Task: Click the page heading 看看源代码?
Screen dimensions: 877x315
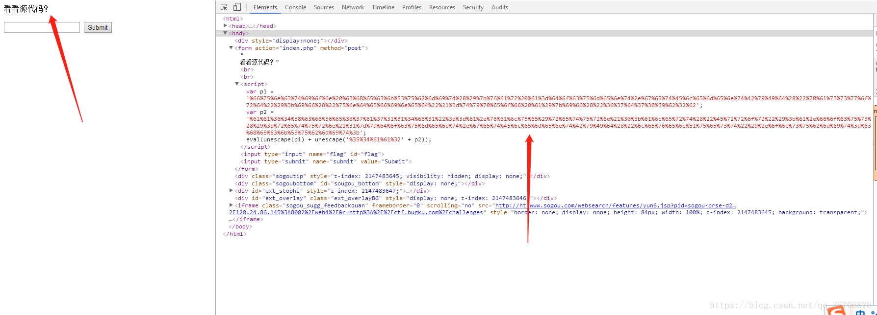Action: (26, 9)
